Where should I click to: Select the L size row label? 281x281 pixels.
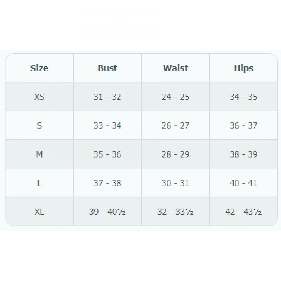39,183
